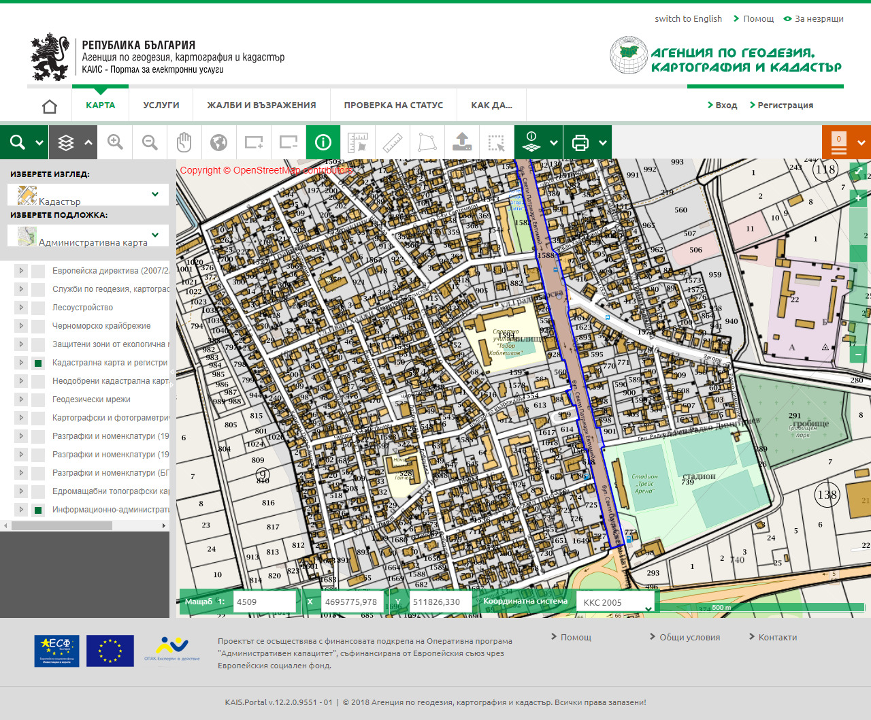Screen dimensions: 871x720
Task: Open the УСЛУГИ menu tab
Action: click(x=161, y=105)
